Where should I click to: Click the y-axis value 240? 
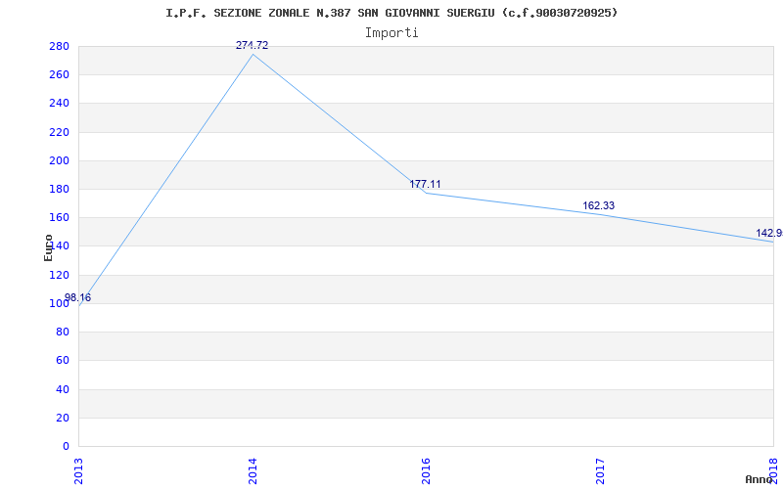[x=59, y=104]
